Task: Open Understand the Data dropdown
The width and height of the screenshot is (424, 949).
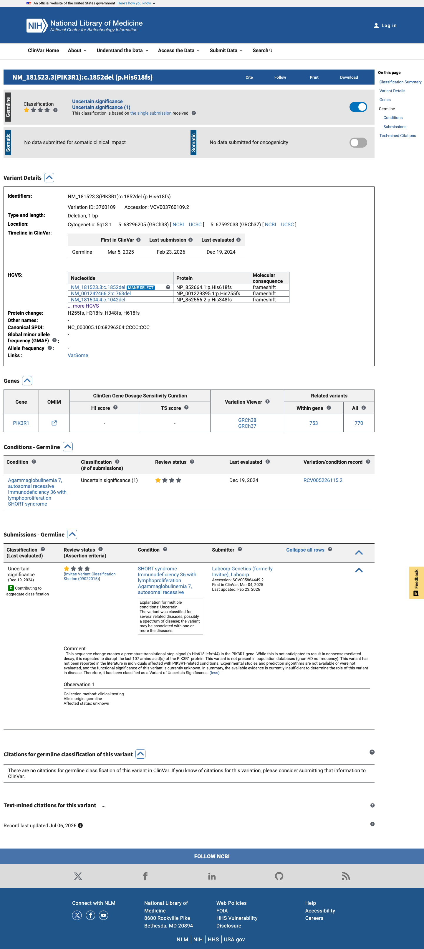Action: (x=122, y=50)
